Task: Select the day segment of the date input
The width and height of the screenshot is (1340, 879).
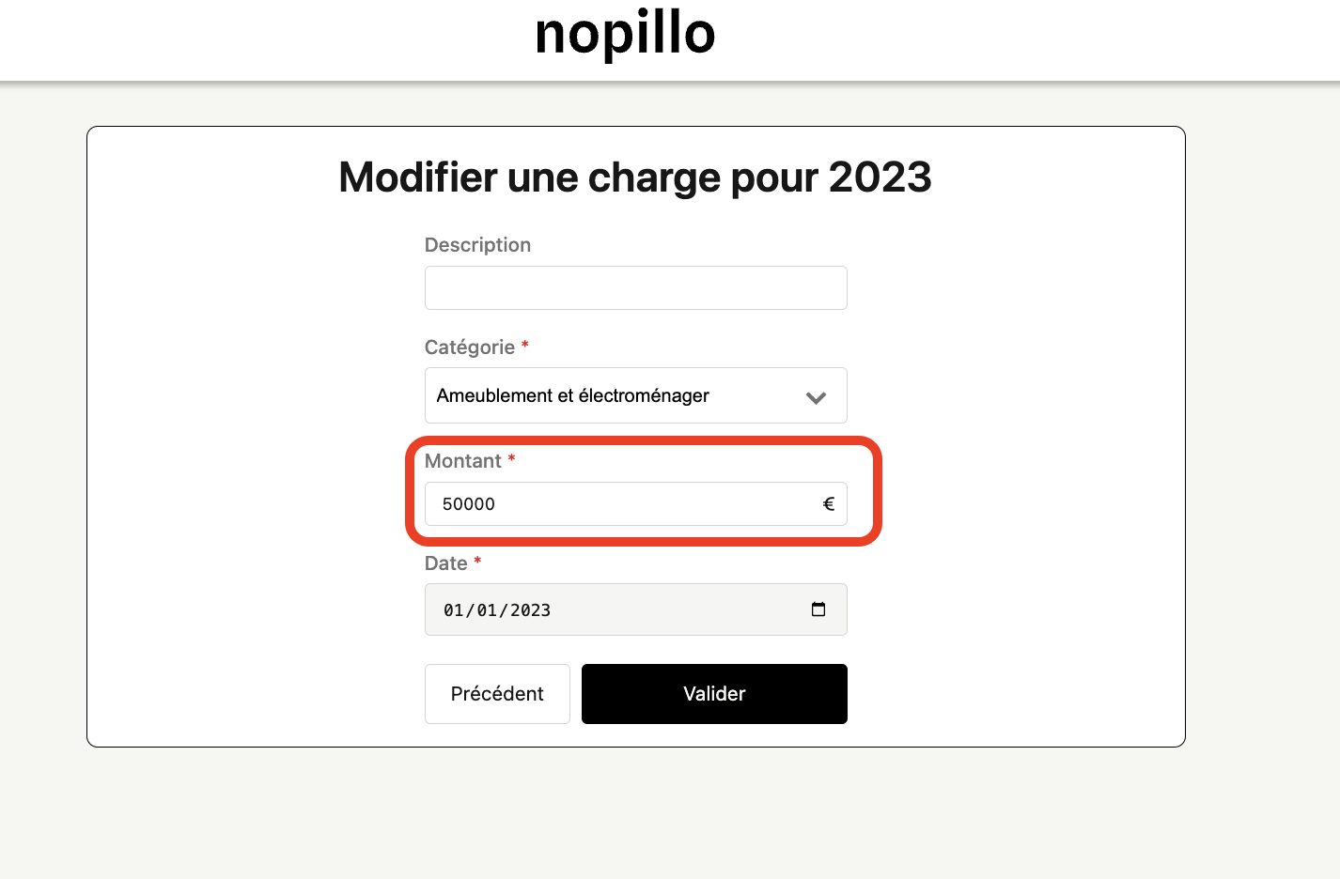Action: pos(454,610)
